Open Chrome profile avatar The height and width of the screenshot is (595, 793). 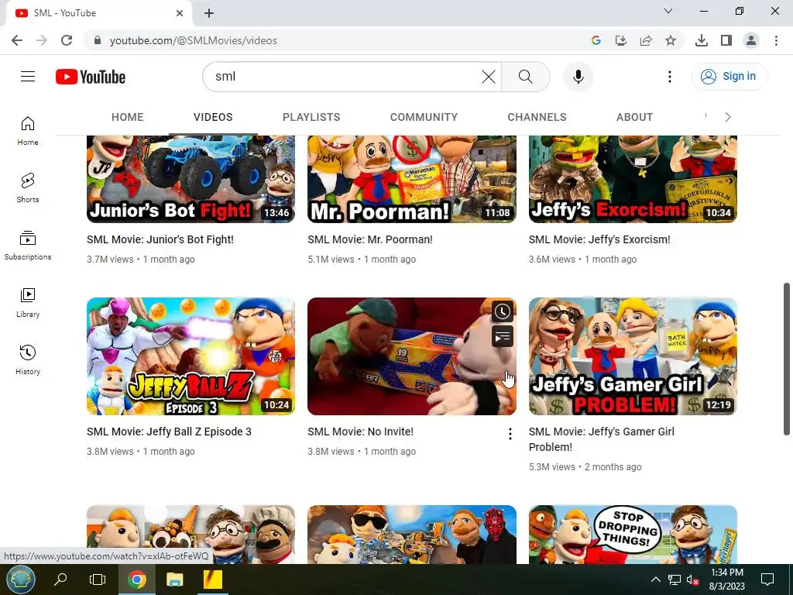coord(751,40)
